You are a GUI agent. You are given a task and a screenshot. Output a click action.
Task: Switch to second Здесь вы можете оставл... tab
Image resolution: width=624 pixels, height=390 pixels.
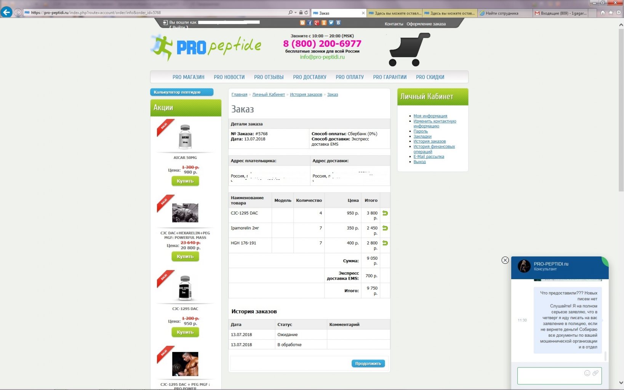coord(450,13)
